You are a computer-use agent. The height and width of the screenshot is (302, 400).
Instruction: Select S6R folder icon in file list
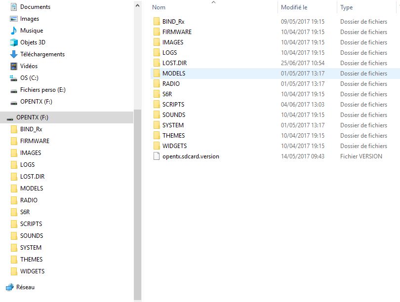click(x=157, y=94)
